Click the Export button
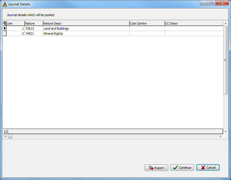The image size is (231, 180). [x=156, y=168]
